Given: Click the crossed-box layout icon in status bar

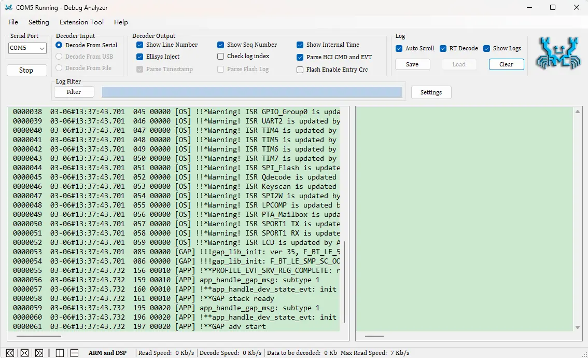Looking at the screenshot, I should point(24,353).
